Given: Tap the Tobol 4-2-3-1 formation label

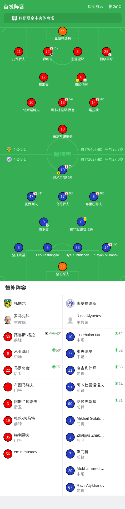Looking at the screenshot, I should pos(19,149).
